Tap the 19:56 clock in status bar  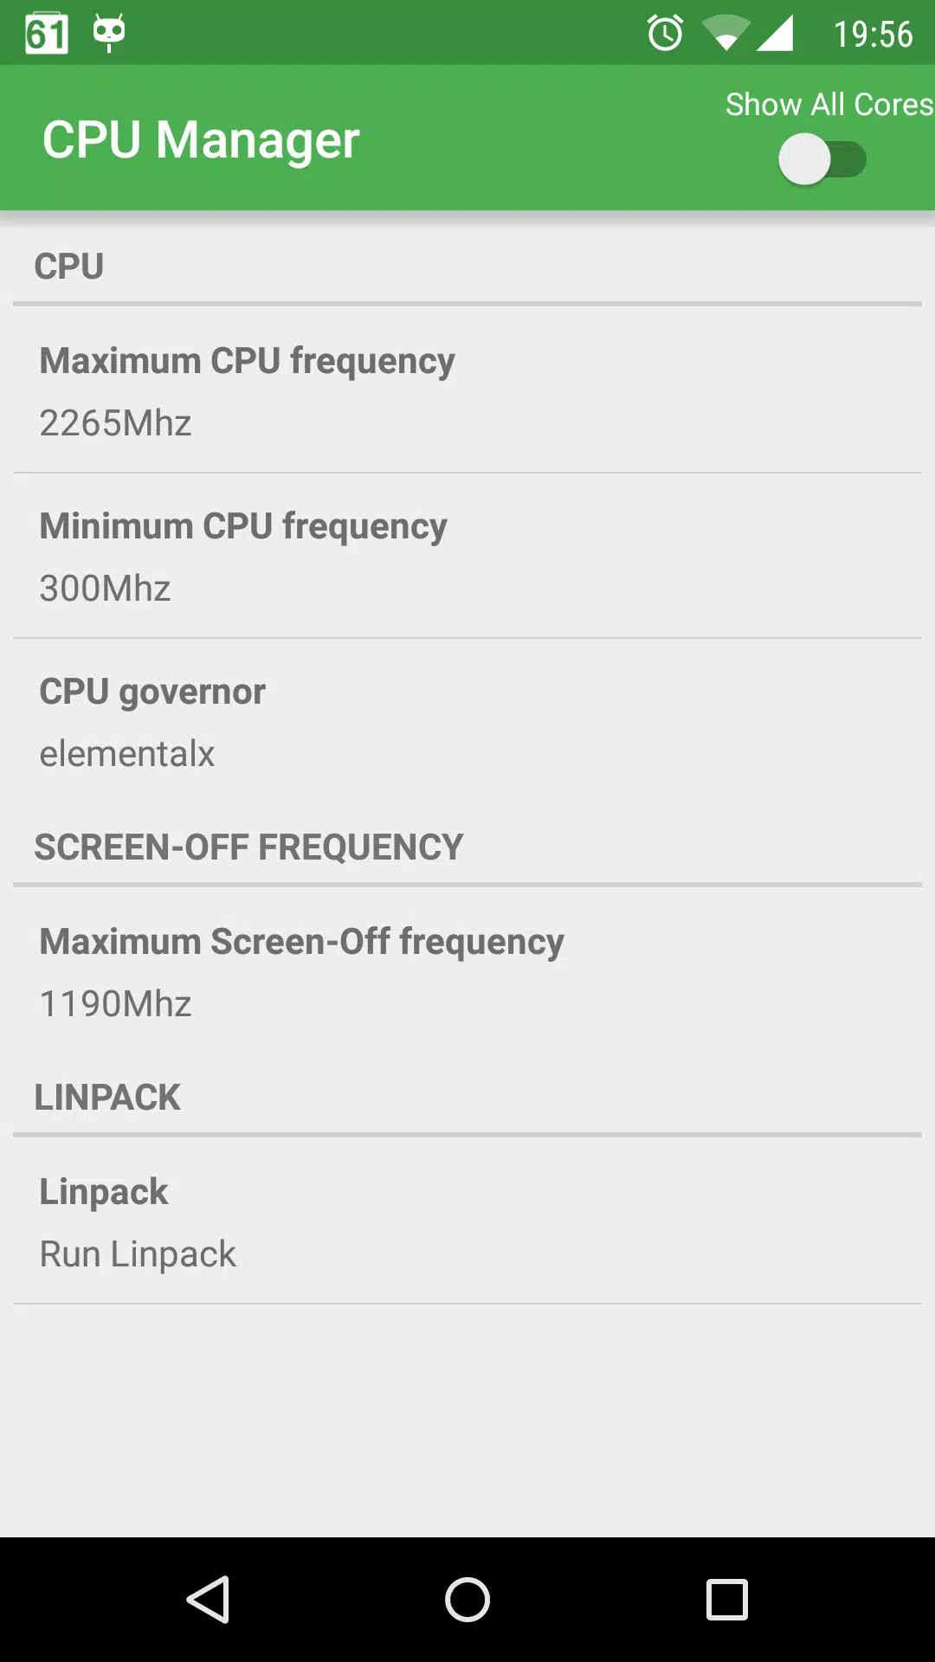tap(873, 35)
